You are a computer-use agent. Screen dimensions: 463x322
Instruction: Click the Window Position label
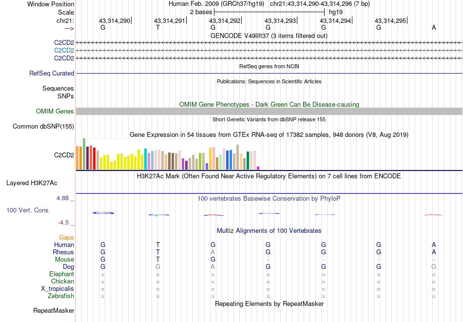51,4
